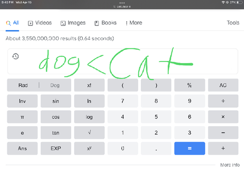Viewport: 244px width, 183px height.
Task: Tap the multiplication operator key
Action: point(223,117)
